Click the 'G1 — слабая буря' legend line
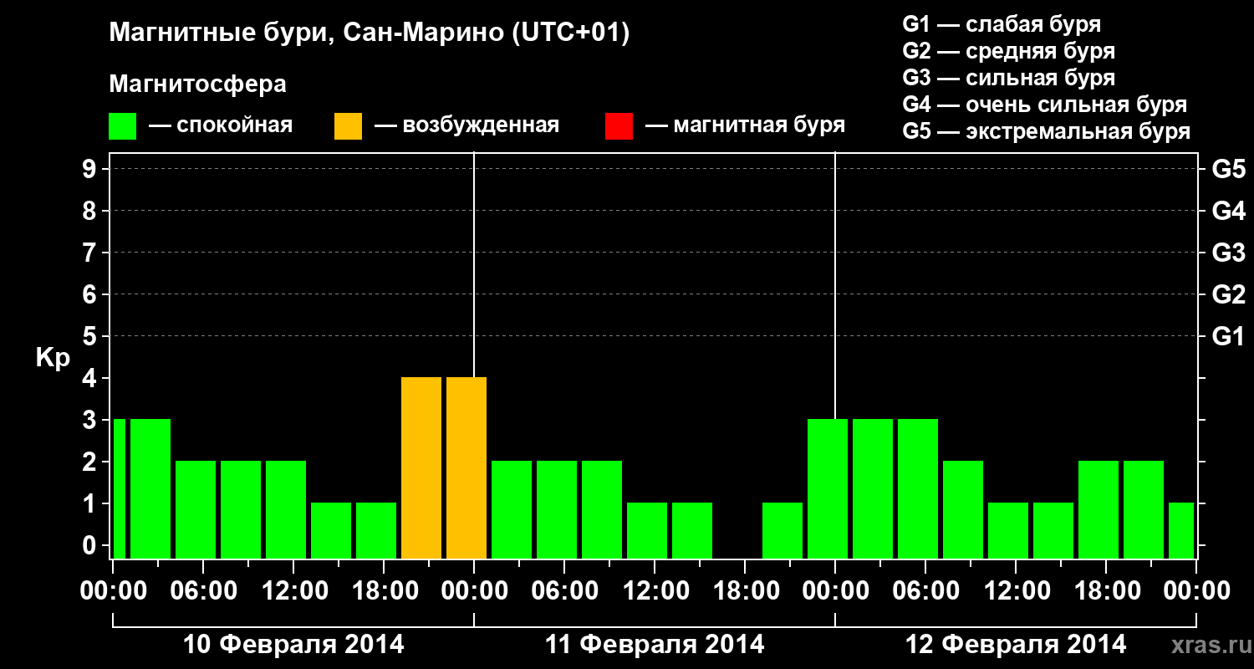The width and height of the screenshot is (1254, 669). pos(1002,24)
